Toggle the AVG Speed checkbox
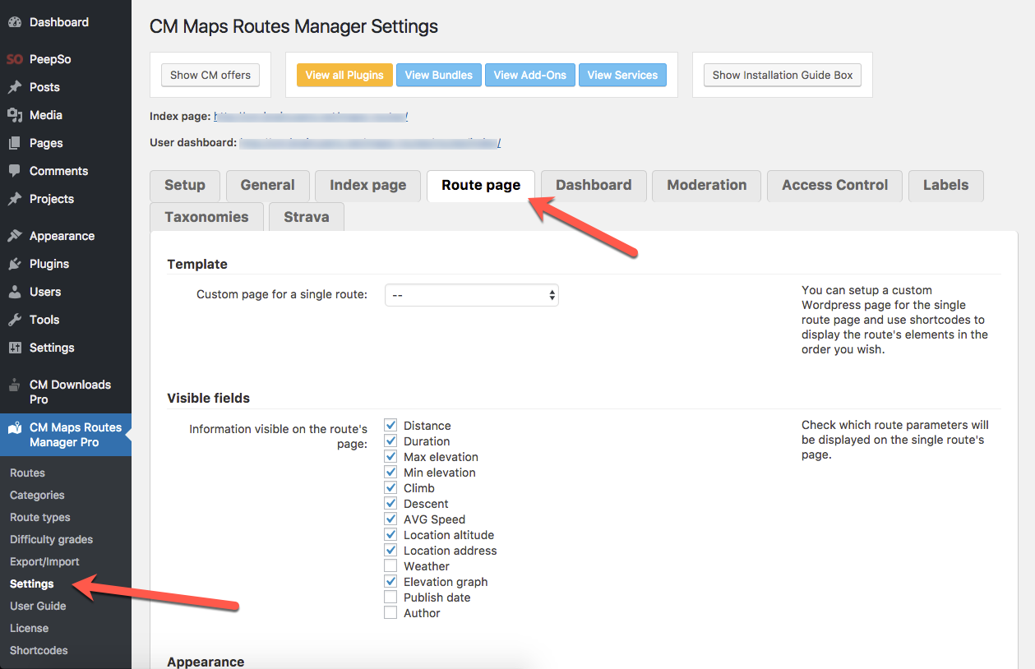1035x669 pixels. [390, 519]
